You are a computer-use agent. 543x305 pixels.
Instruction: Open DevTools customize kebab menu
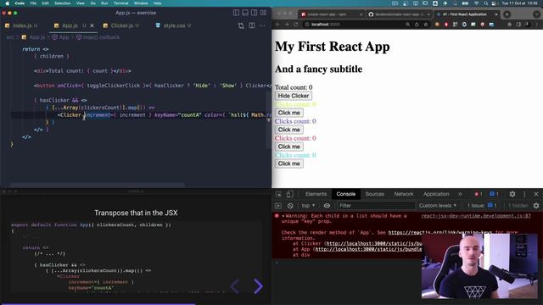pyautogui.click(x=524, y=194)
